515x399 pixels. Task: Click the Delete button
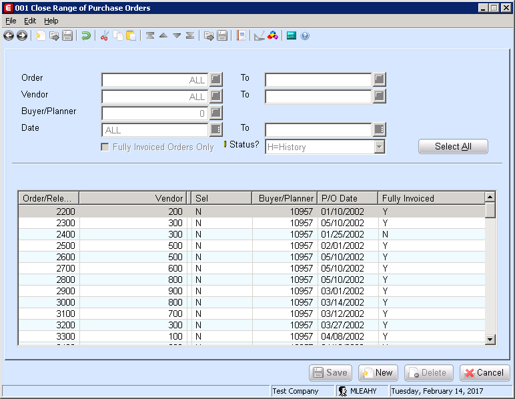tap(429, 373)
